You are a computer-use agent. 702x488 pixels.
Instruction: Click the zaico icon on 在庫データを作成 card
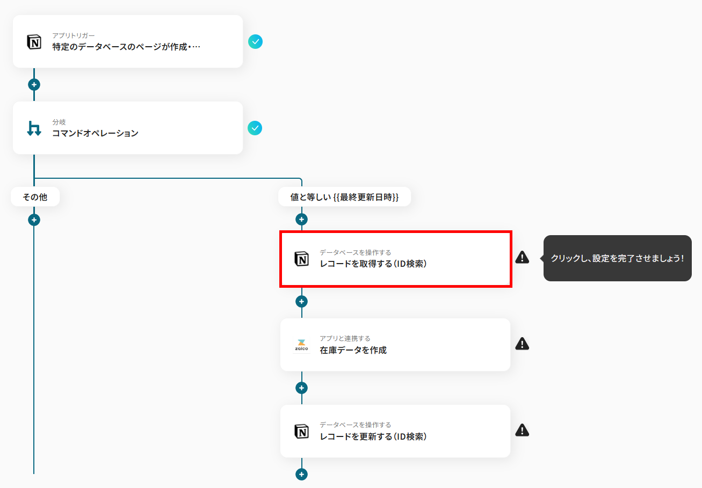coord(301,345)
